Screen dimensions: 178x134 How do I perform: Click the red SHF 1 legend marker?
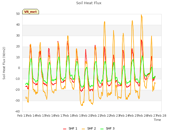coord(65,129)
